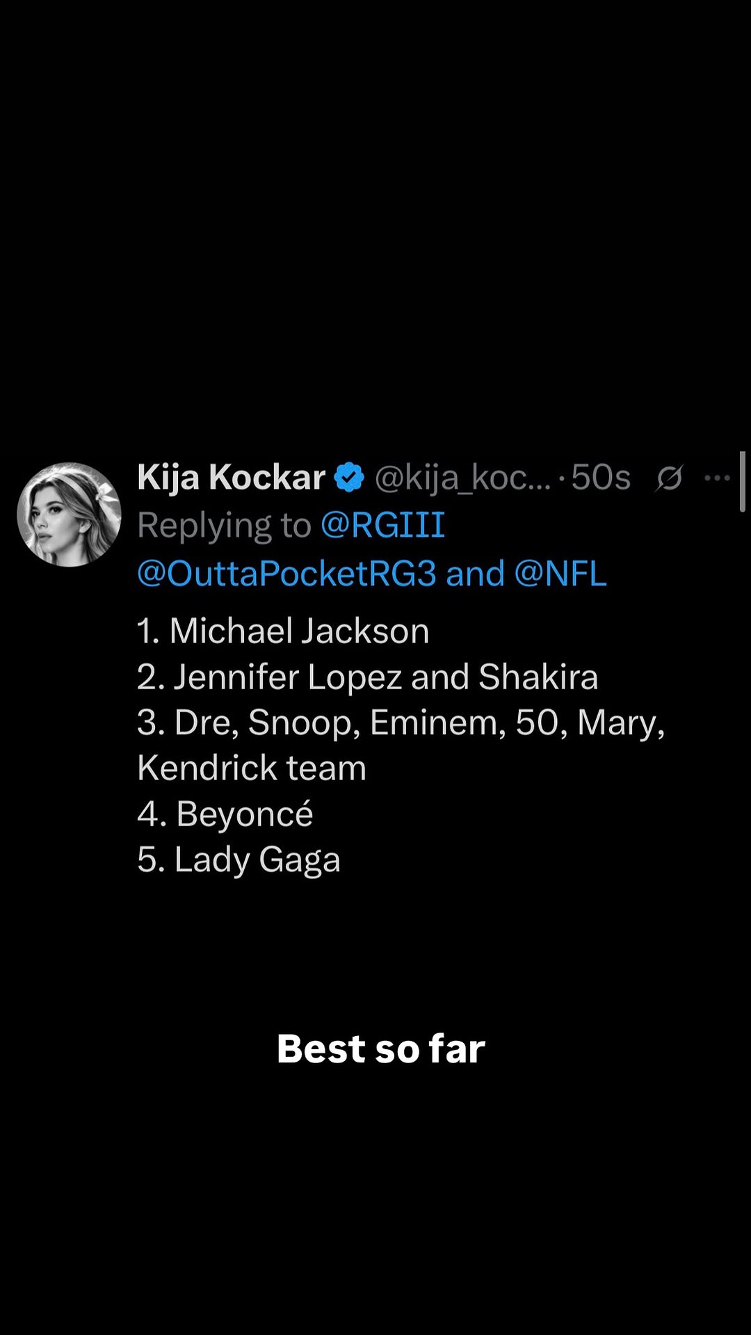Click the "4. Beyoncé" line
The height and width of the screenshot is (1335, 751).
pyautogui.click(x=225, y=814)
